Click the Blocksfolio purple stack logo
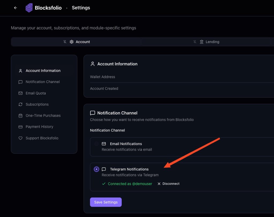The image size is (274, 217). (x=29, y=8)
